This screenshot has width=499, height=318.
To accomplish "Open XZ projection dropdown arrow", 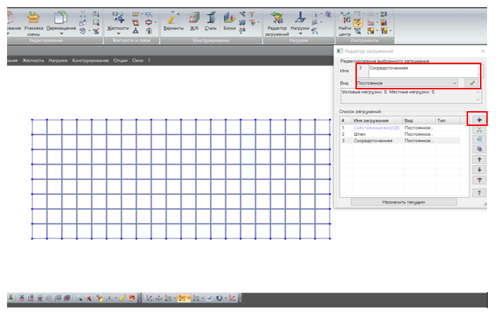I will (175, 298).
